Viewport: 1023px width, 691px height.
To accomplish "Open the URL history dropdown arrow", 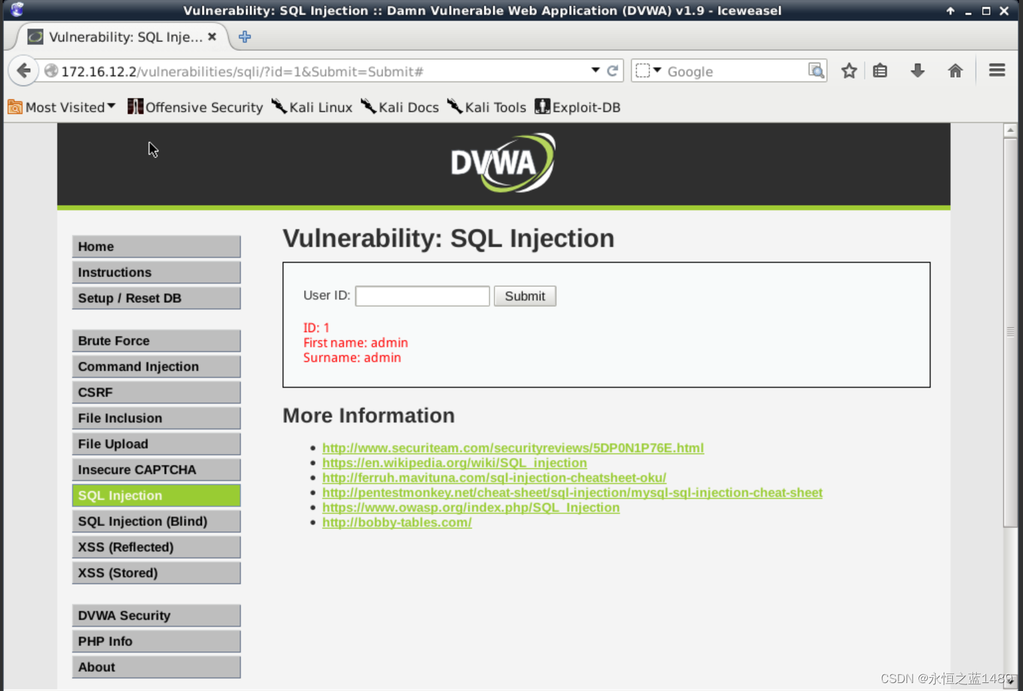I will pos(596,70).
